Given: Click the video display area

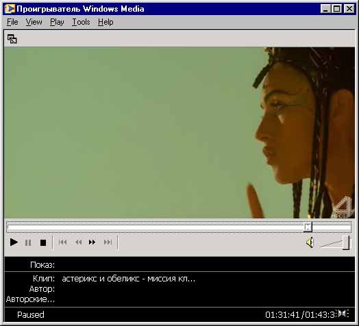Looking at the screenshot, I should tap(179, 133).
